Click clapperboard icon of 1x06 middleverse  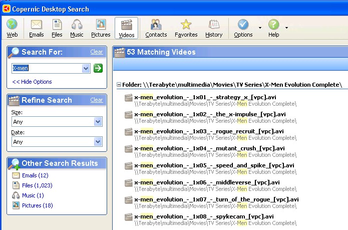click(129, 183)
